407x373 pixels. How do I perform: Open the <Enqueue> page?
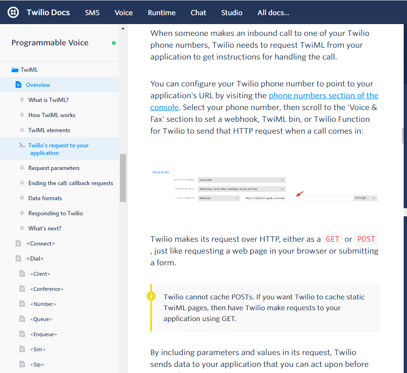(43, 334)
